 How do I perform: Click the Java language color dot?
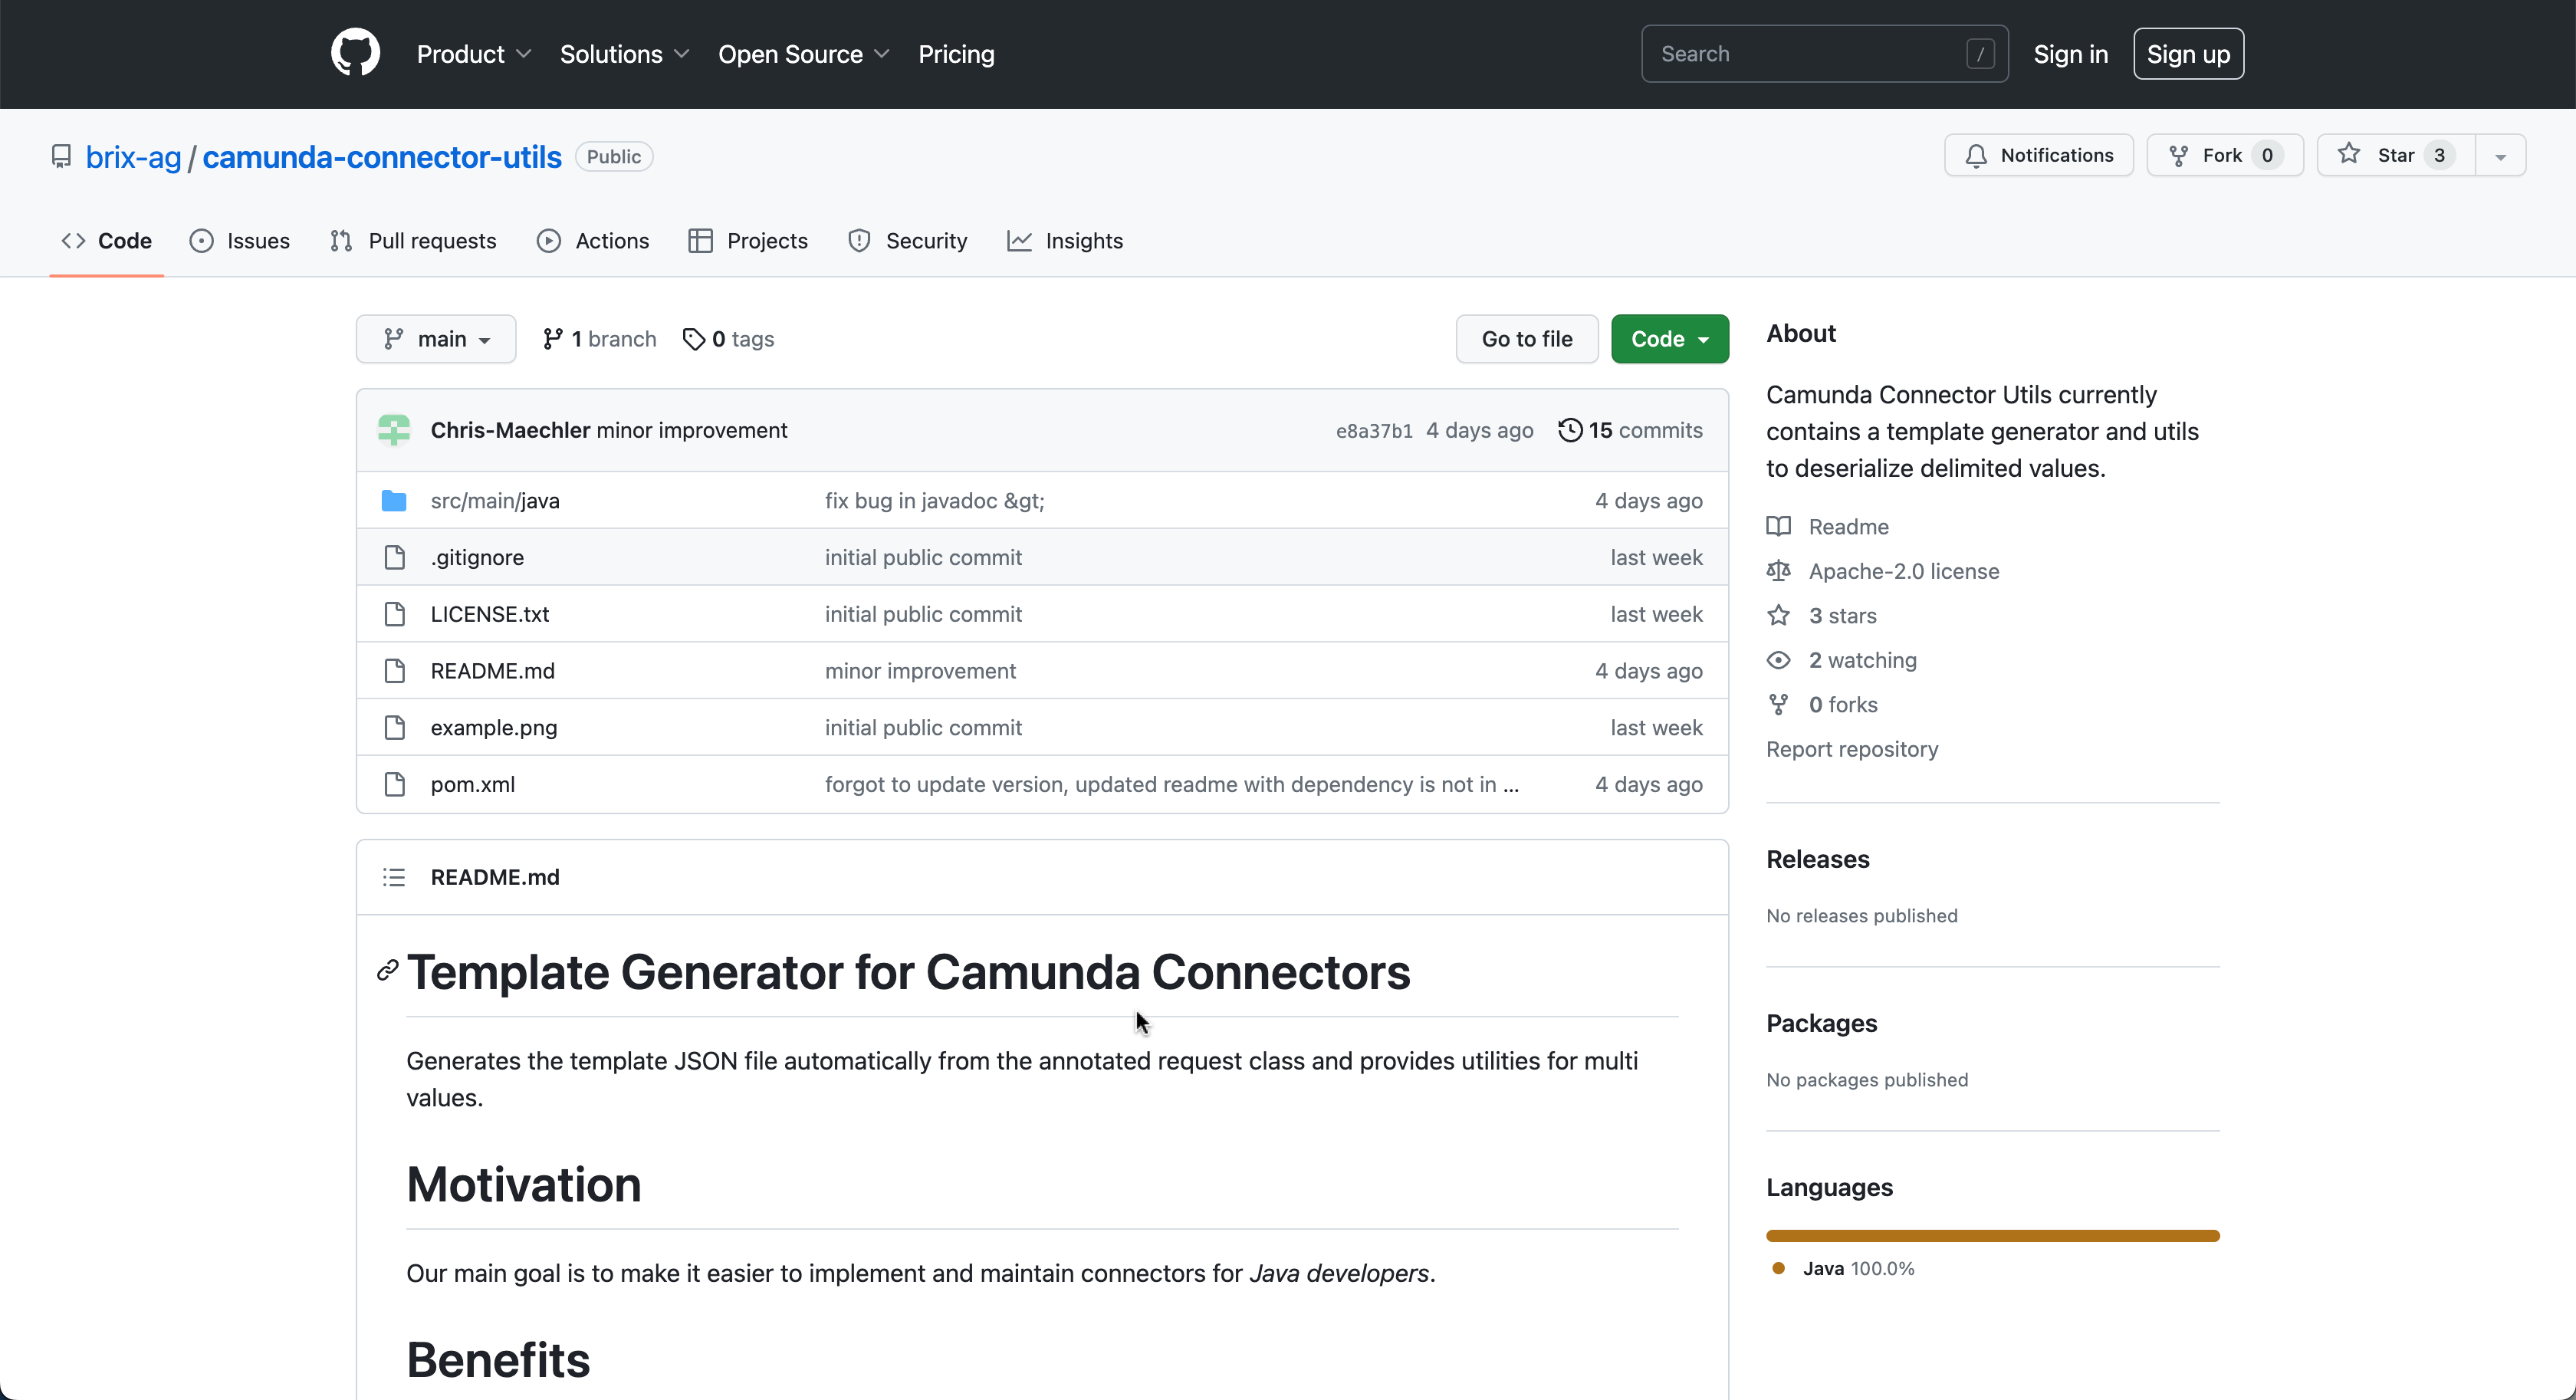(1778, 1268)
